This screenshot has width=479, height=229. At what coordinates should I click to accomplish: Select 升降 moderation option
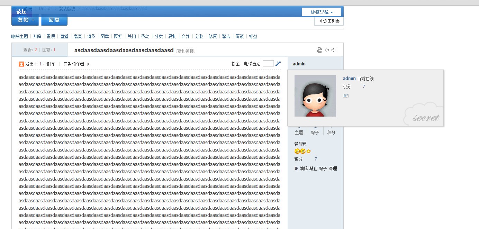click(37, 36)
